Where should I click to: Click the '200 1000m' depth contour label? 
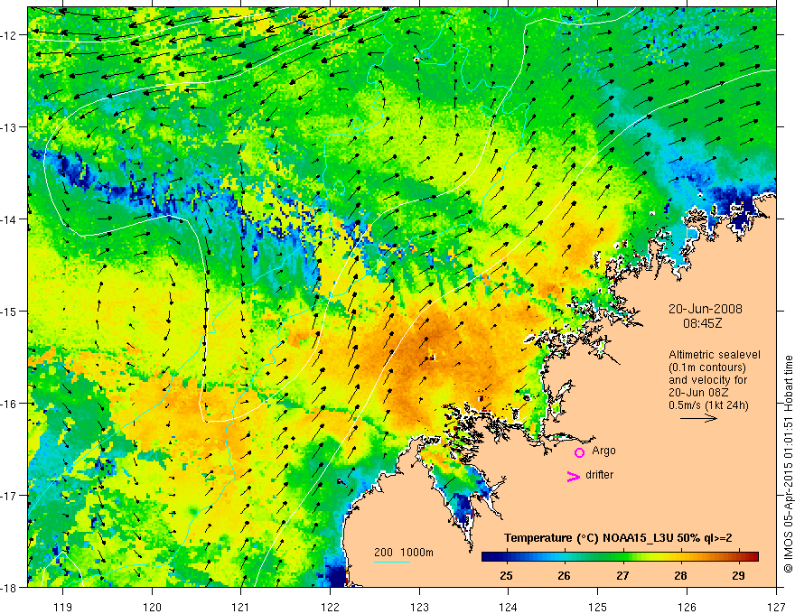coord(404,553)
